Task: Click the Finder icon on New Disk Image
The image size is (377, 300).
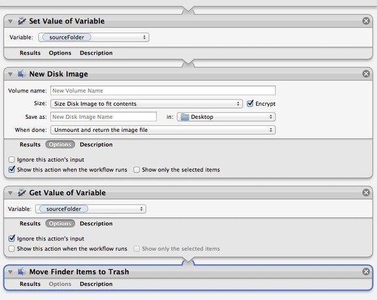Action: tap(21, 74)
